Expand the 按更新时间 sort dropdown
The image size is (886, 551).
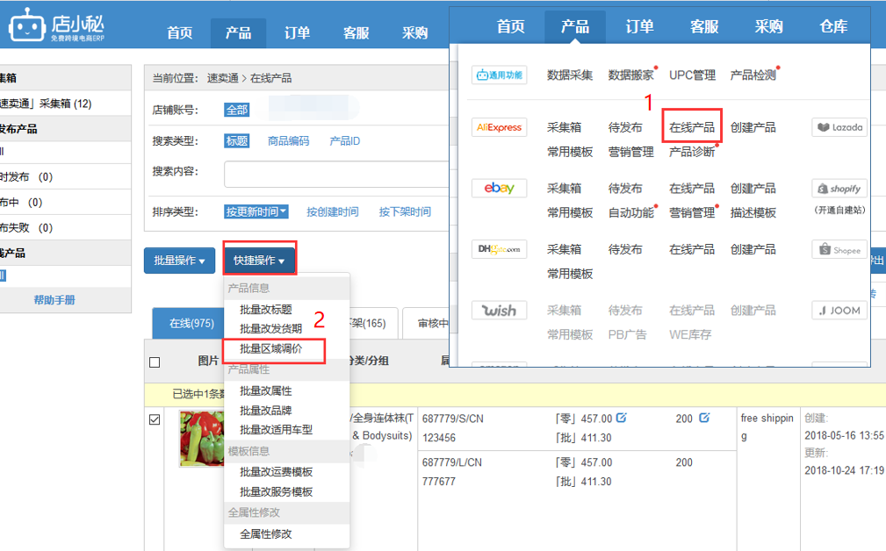[x=256, y=211]
